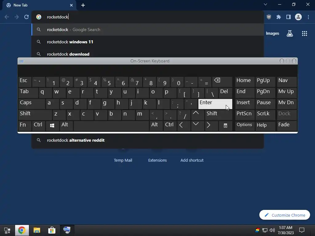The width and height of the screenshot is (315, 236).
Task: Open a new tab with plus button
Action: pyautogui.click(x=83, y=5)
